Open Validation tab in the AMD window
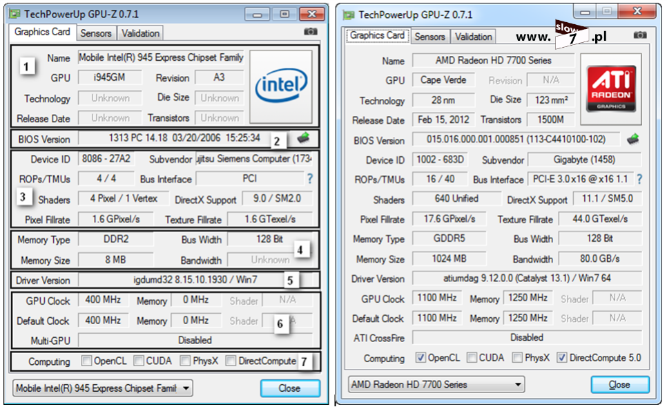667x407 pixels. pyautogui.click(x=474, y=37)
